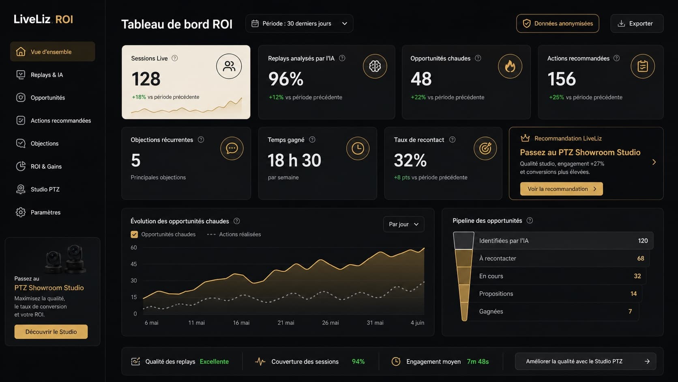Click Améliorer la qualité avec le Studio PTZ
This screenshot has height=382, width=678.
click(586, 361)
